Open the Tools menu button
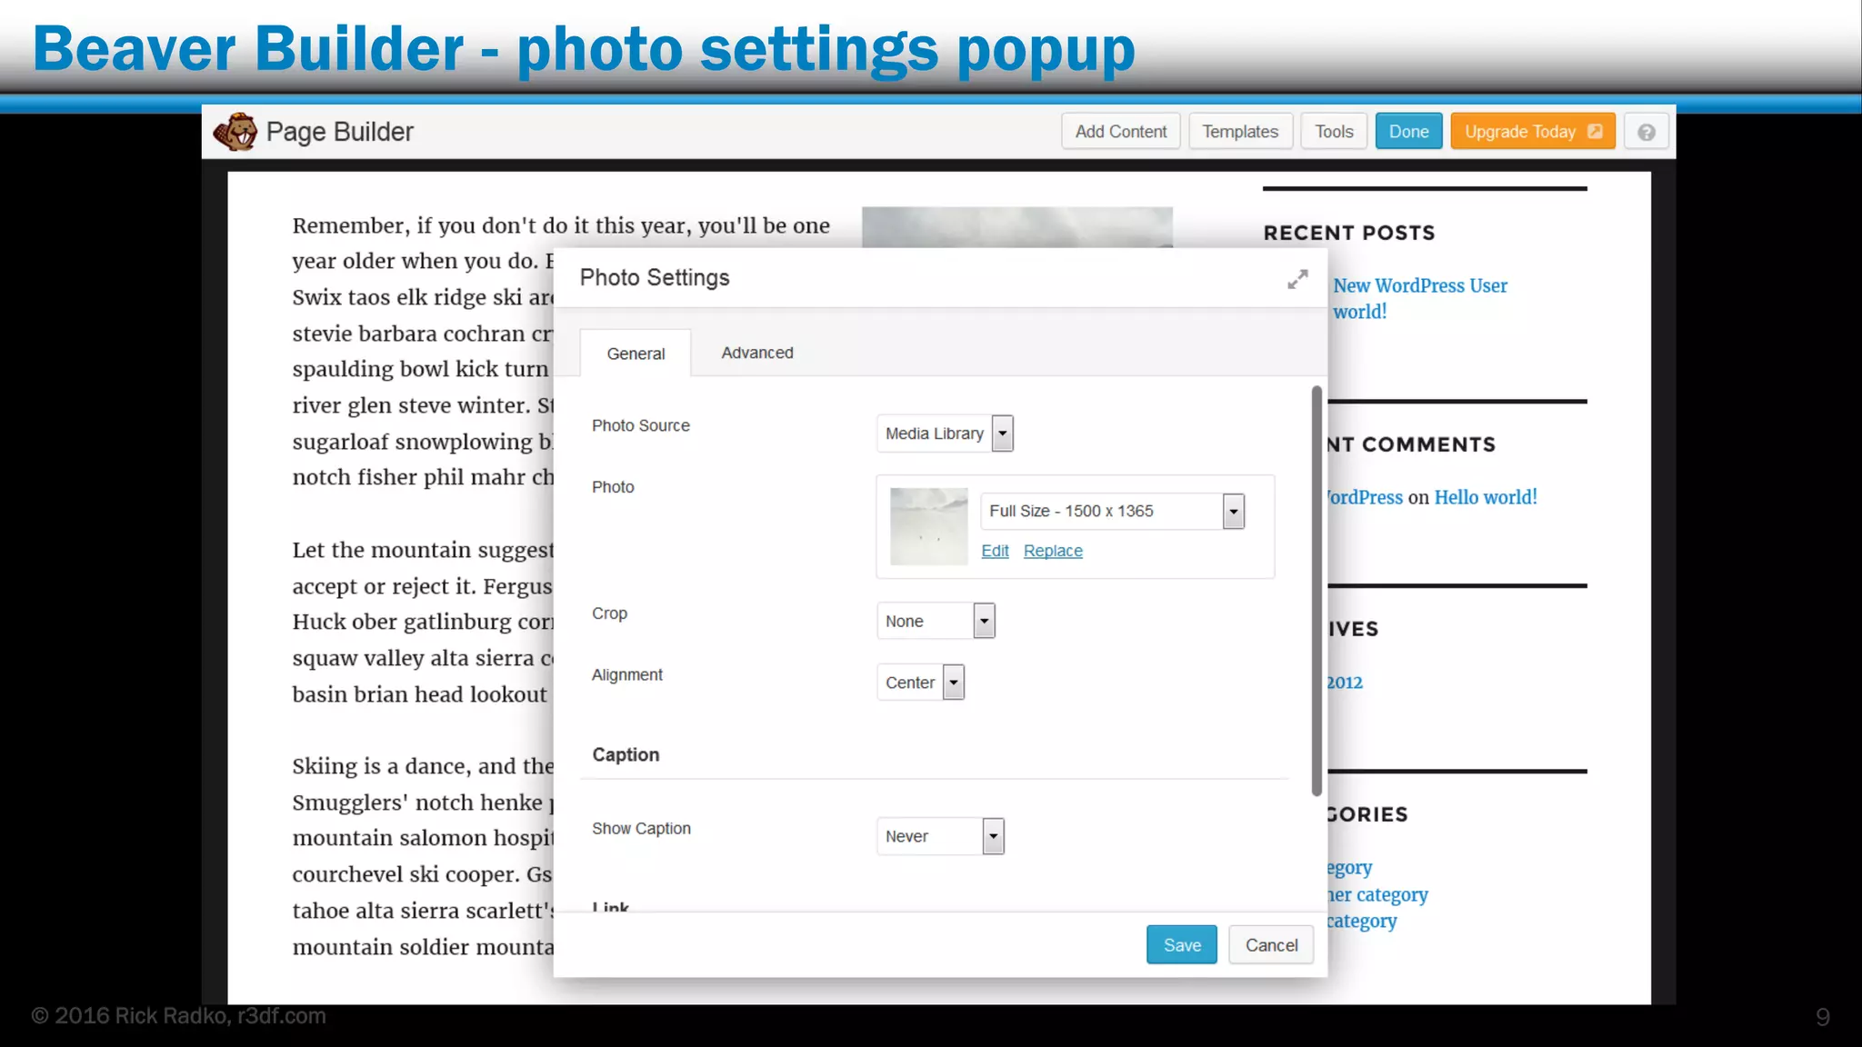Screen dimensions: 1862x1047 (1334, 132)
